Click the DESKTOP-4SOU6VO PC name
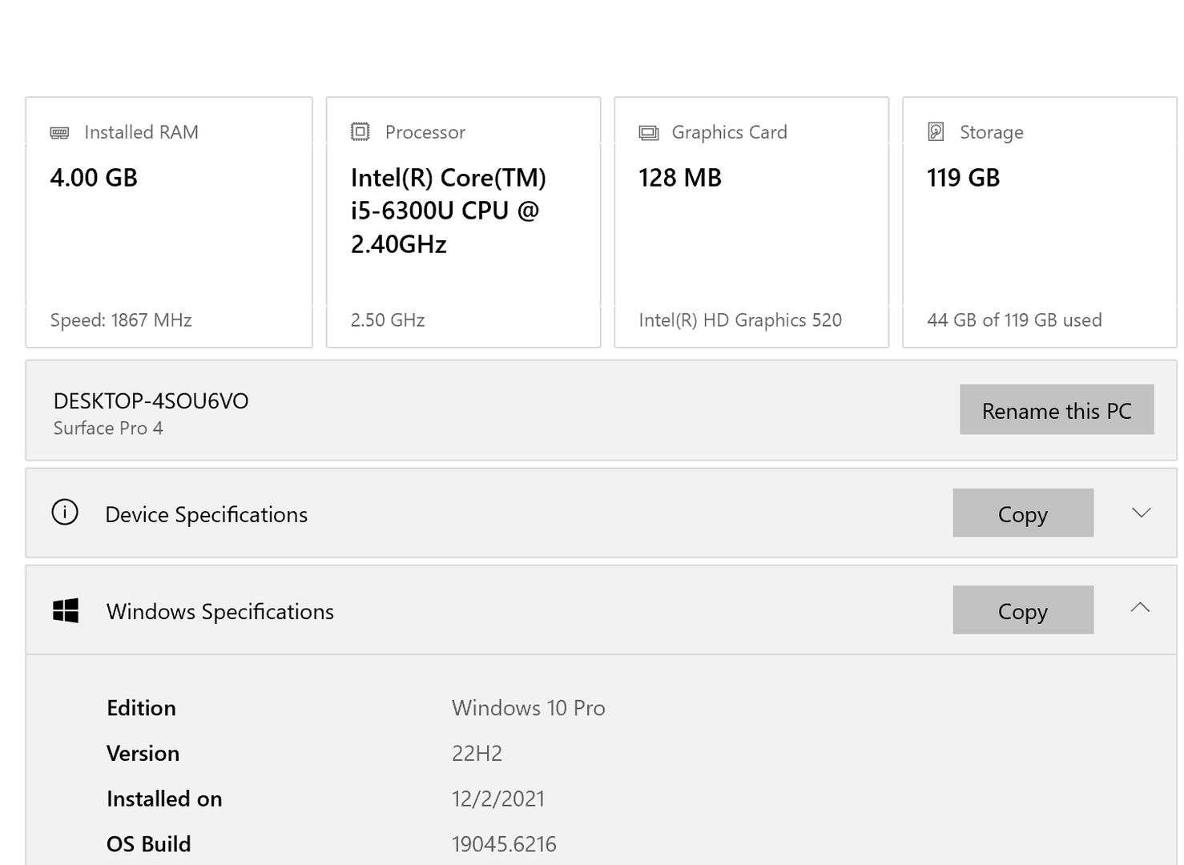The width and height of the screenshot is (1184, 865). point(151,400)
